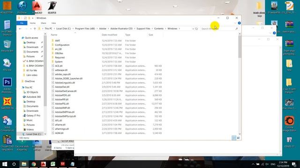Click the Back navigation arrow
Image resolution: width=300 pixels, height=168 pixels.
[x=20, y=28]
